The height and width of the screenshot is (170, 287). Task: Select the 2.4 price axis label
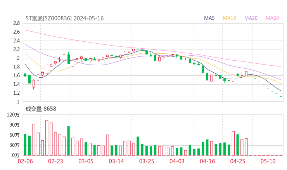(16, 41)
